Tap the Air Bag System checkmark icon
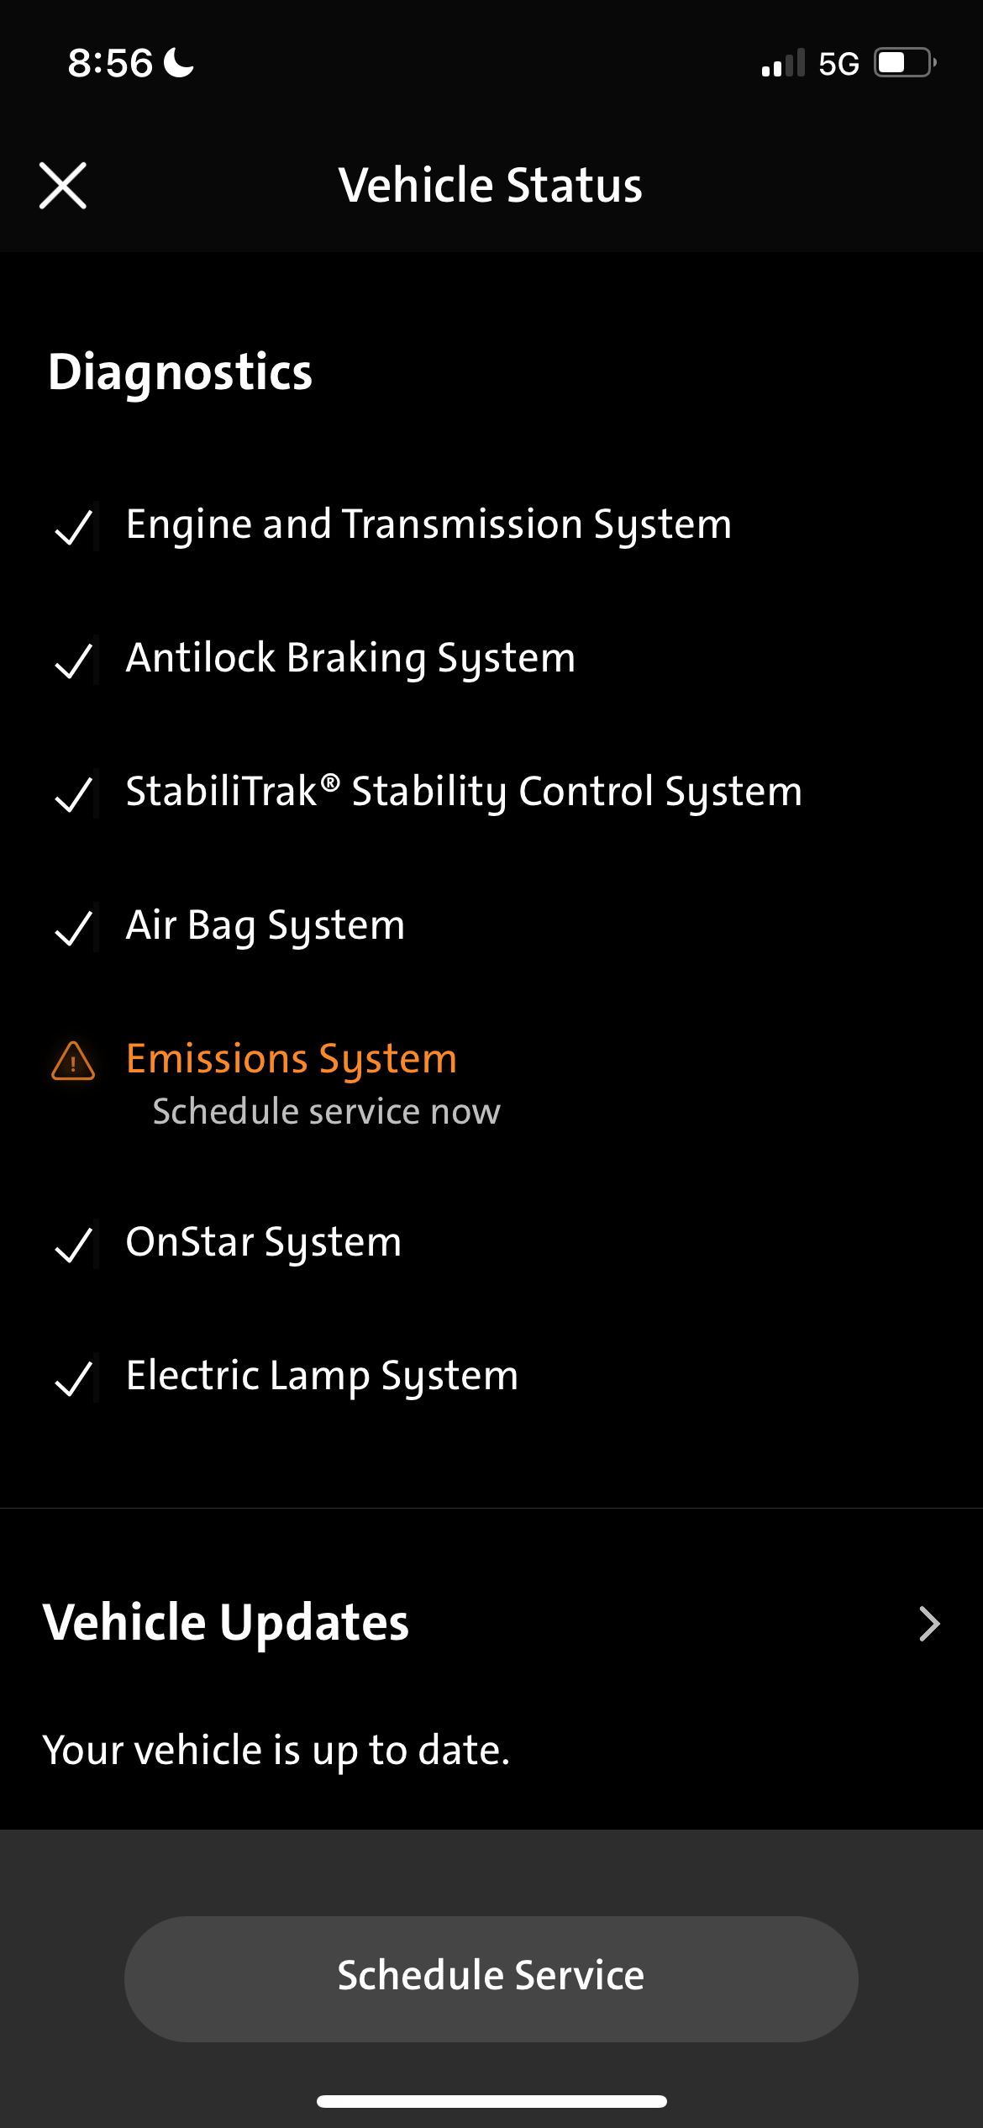This screenshot has width=983, height=2128. [73, 928]
